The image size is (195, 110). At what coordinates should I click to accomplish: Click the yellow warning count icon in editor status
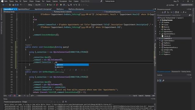tap(19, 96)
